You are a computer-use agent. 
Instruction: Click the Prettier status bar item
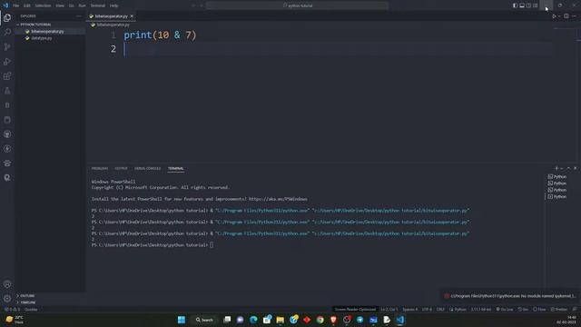[559, 309]
